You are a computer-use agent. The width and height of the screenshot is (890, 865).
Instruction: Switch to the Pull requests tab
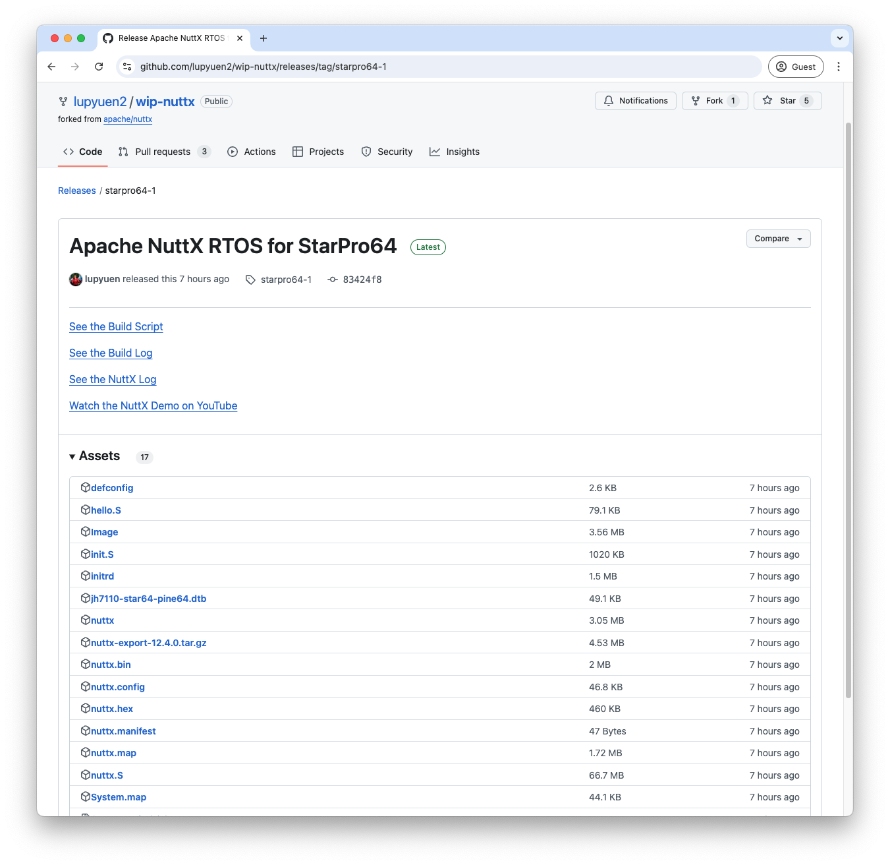point(164,152)
